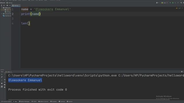The width and height of the screenshot is (184, 103).
Task: Select main.py in the project tree
Action: tap(8, 12)
